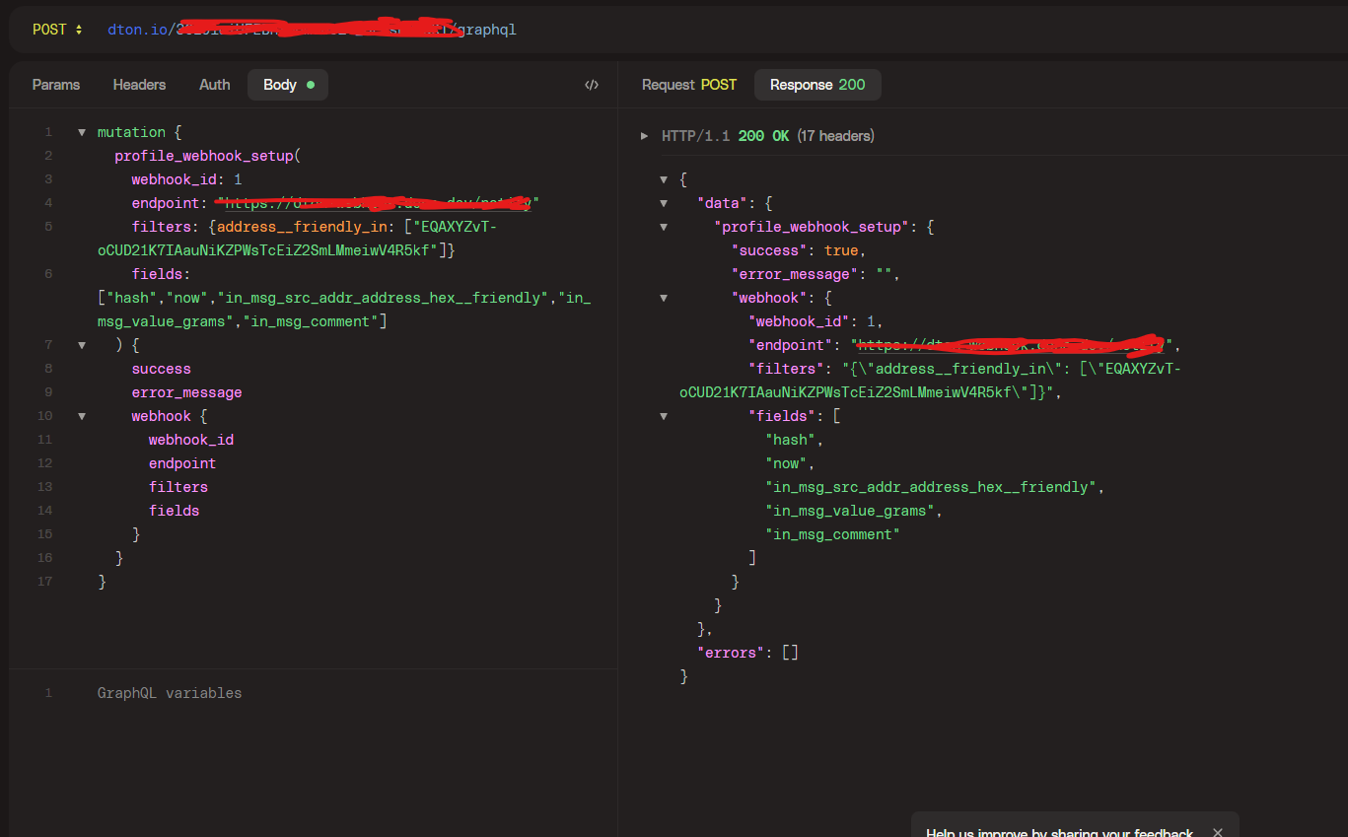1348x837 pixels.
Task: Dismiss the feedback prompt with its X
Action: pos(1217,831)
